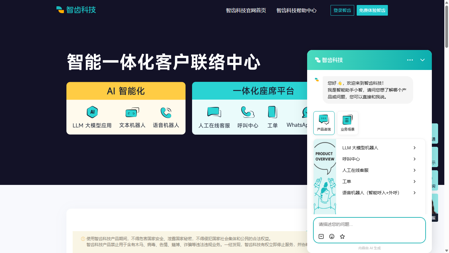This screenshot has height=253, width=449.
Task: Select the 工单 icon
Action: click(x=273, y=112)
